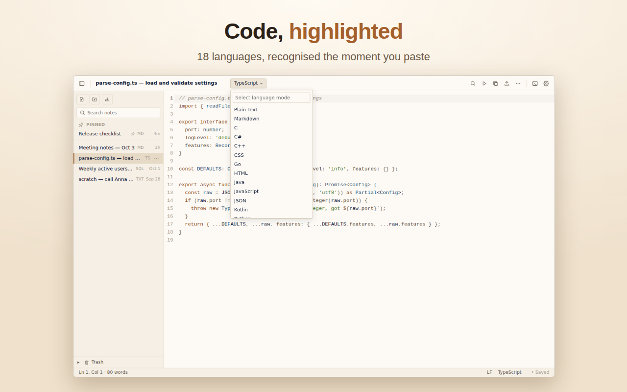Toggle the sidebar panel icon
The height and width of the screenshot is (392, 627).
point(82,83)
